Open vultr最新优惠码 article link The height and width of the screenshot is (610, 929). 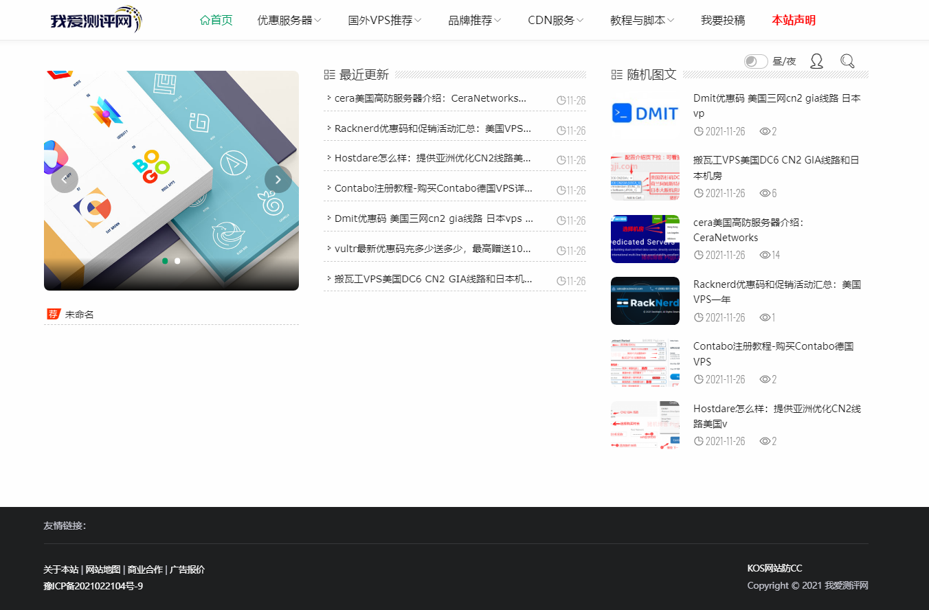pyautogui.click(x=433, y=249)
